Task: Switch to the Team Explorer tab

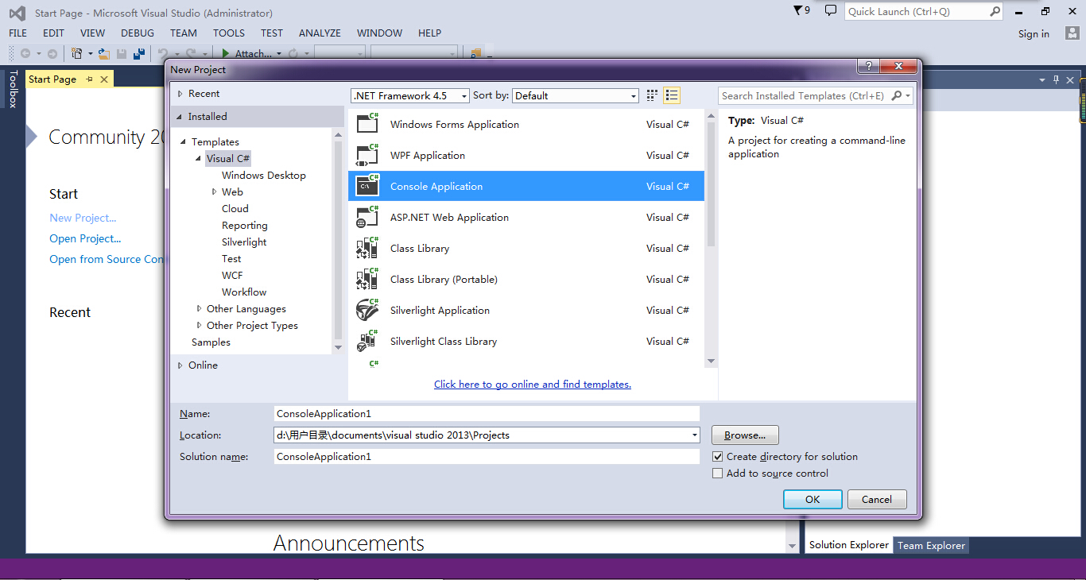Action: pyautogui.click(x=931, y=545)
